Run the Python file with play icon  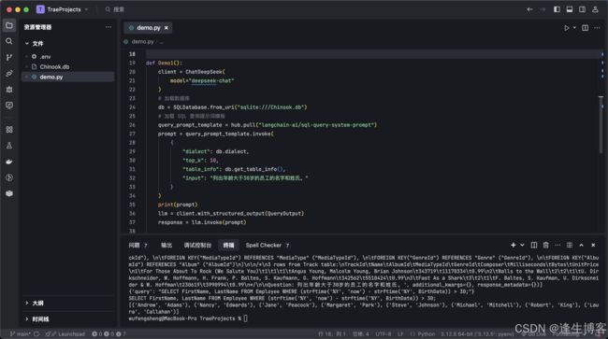(567, 28)
